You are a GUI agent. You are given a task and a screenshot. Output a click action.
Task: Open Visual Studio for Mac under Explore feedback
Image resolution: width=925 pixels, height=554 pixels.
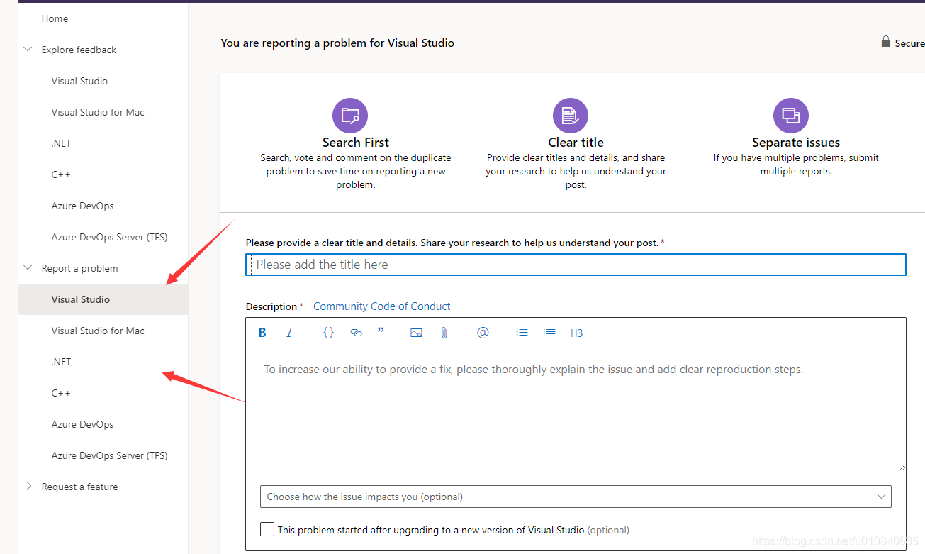pos(98,112)
